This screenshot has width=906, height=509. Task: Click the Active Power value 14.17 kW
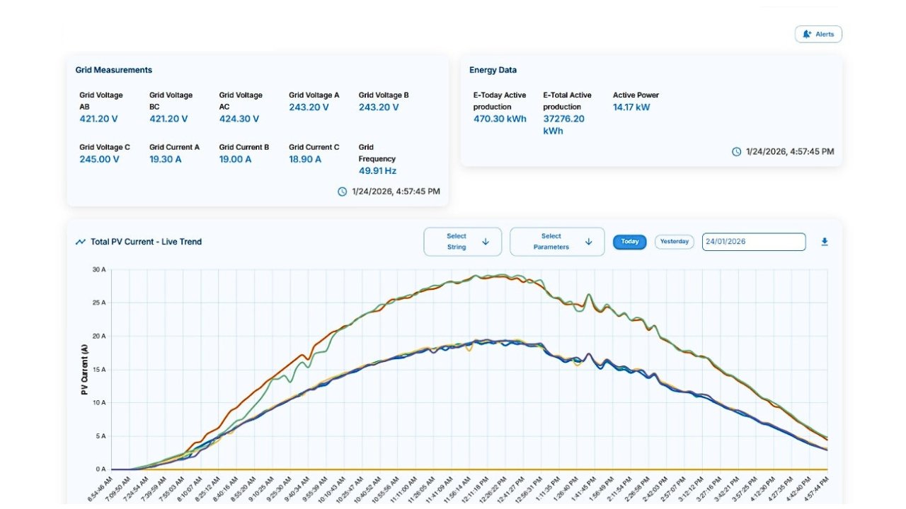[631, 107]
